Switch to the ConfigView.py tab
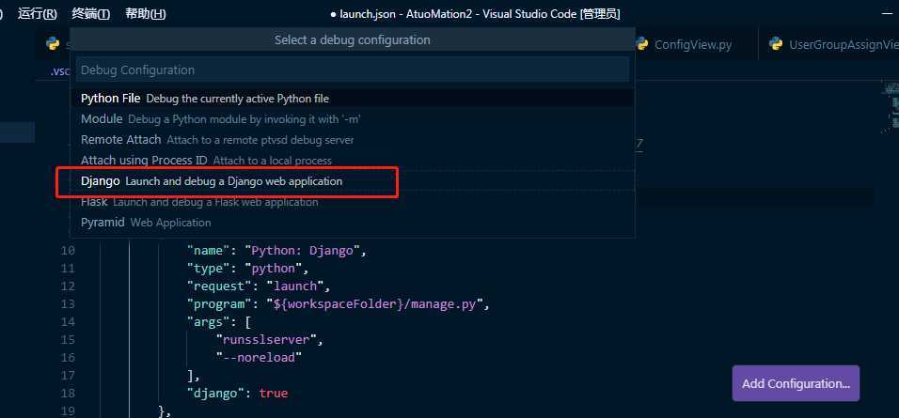 point(693,44)
